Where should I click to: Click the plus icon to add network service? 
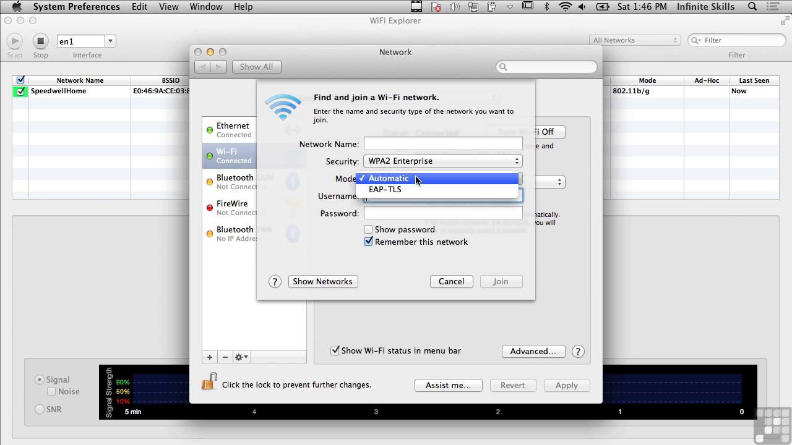pos(210,357)
